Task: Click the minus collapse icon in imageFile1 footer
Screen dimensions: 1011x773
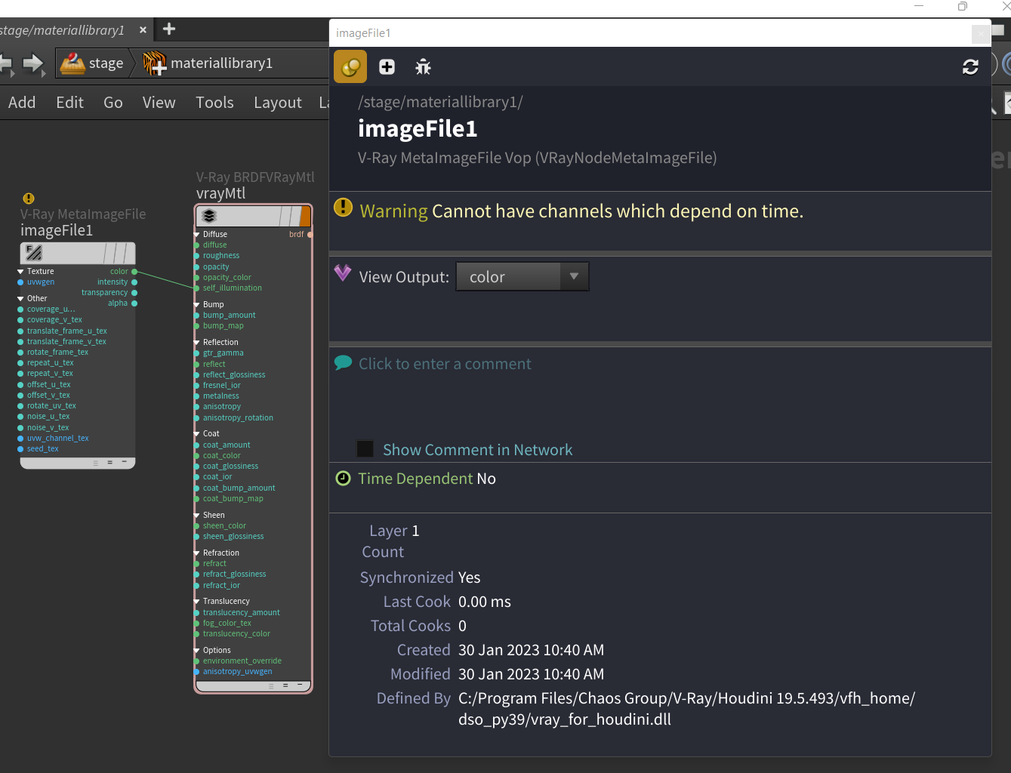Action: pos(125,461)
